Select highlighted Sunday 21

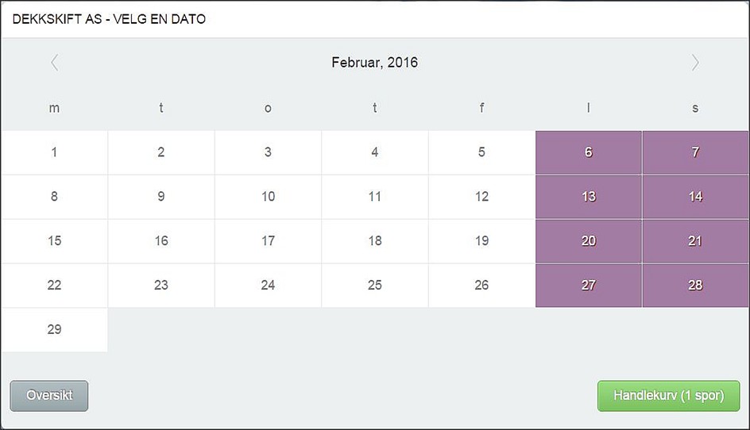tap(695, 241)
